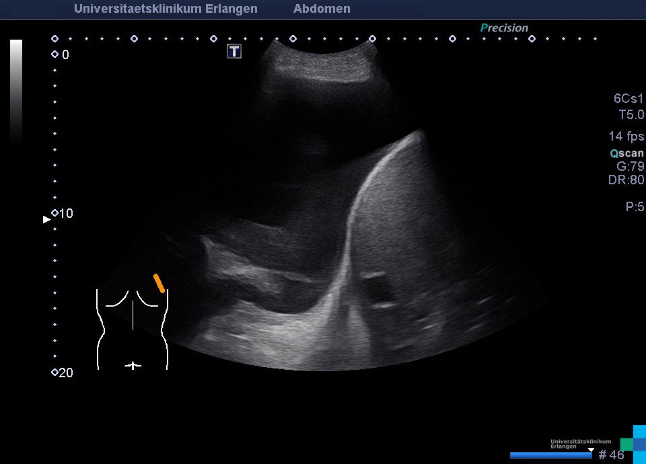Click the depth 20 diamond marker
This screenshot has height=464, width=646.
(55, 373)
